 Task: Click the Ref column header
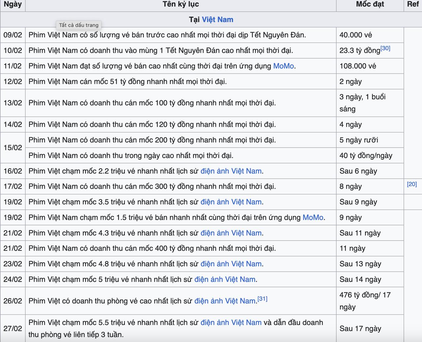point(413,4)
